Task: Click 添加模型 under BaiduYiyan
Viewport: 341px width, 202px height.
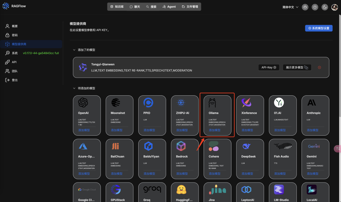Action: pos(149,174)
